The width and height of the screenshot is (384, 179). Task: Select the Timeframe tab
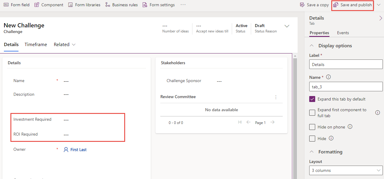point(36,45)
